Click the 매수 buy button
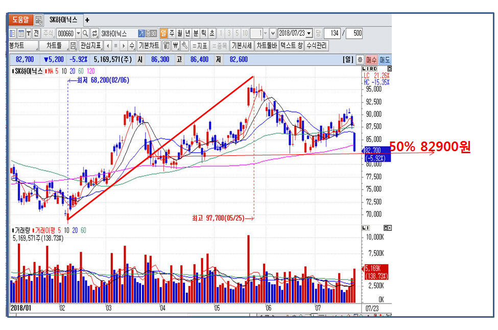498x330 pixels. (x=371, y=60)
